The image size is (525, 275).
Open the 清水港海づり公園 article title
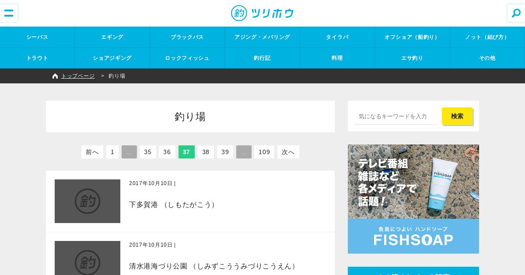(x=214, y=266)
